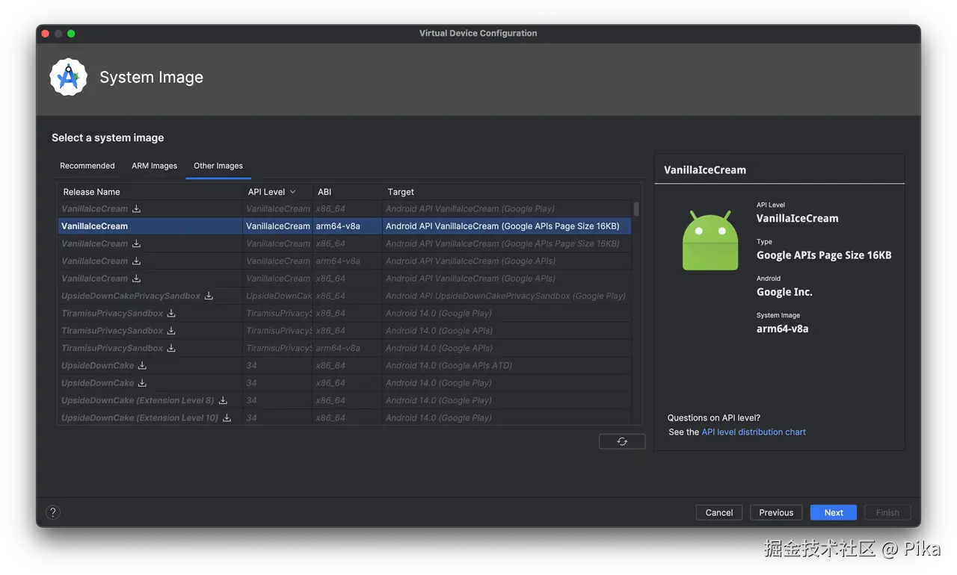Download VanillaIceCream x86_64 Google APIs image
The width and height of the screenshot is (957, 575).
(136, 279)
